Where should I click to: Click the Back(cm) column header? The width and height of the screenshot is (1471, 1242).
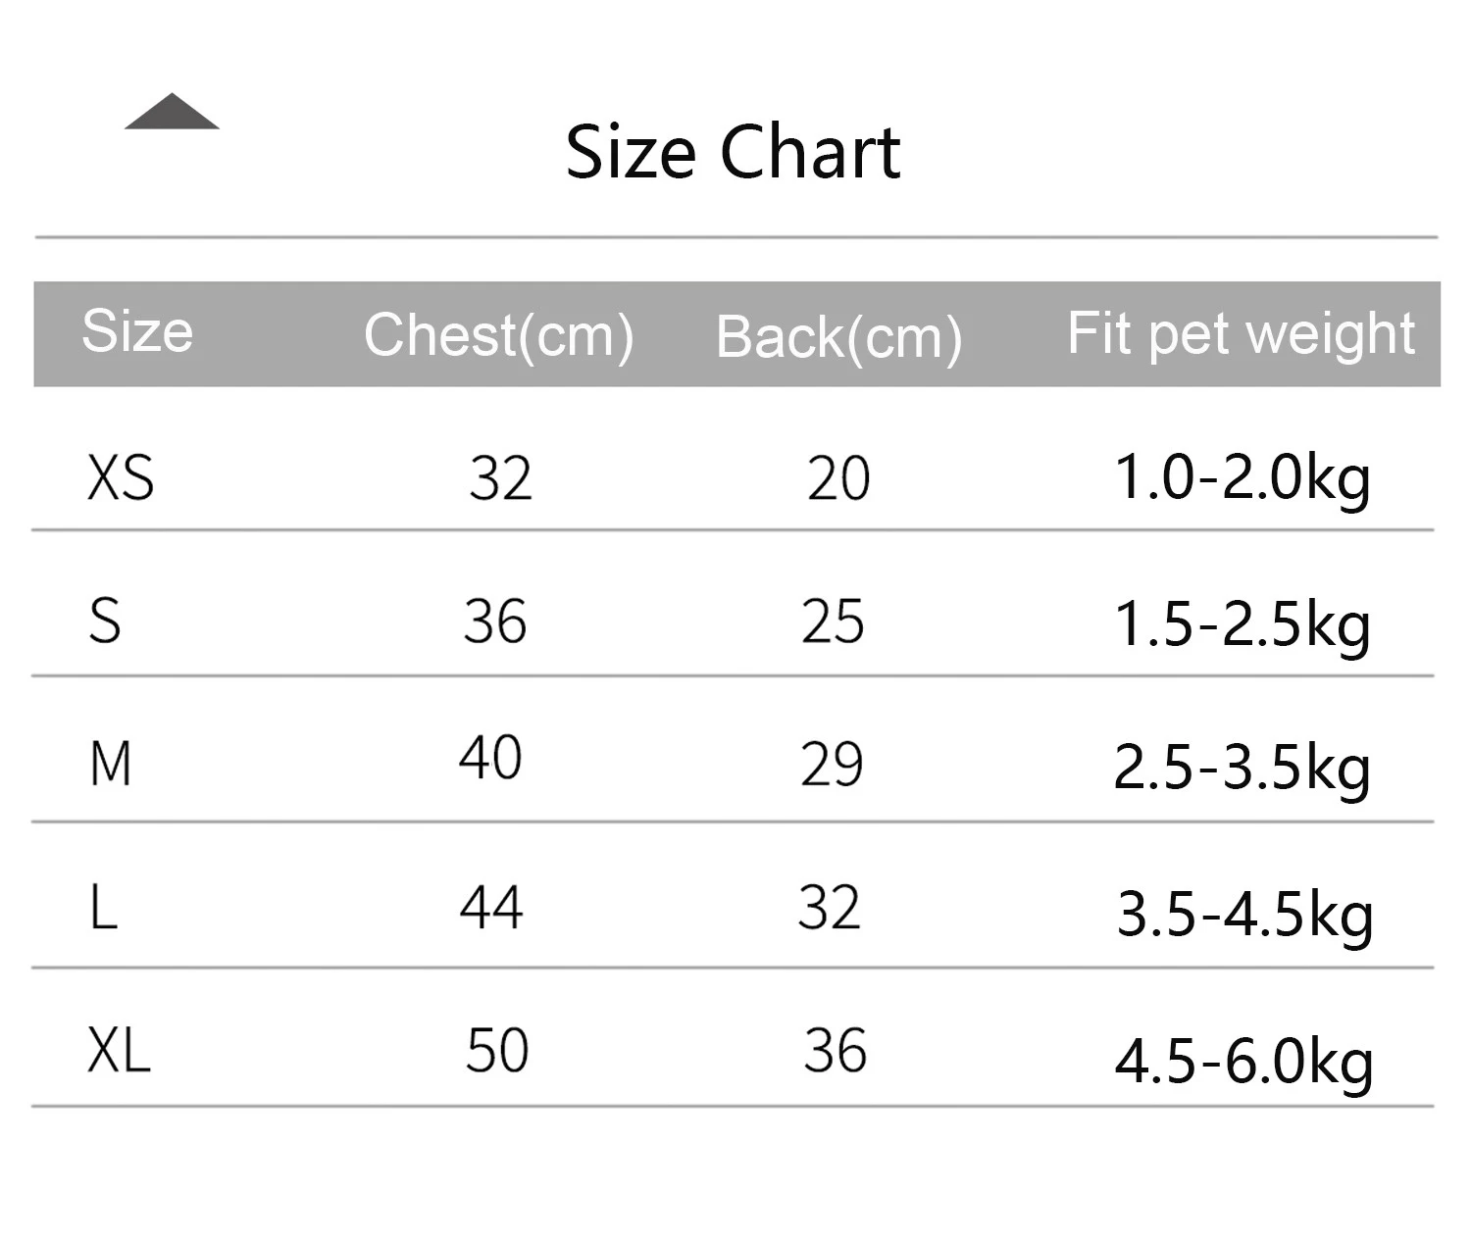[x=838, y=338]
